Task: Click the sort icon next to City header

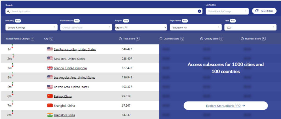Action: pos(51,39)
